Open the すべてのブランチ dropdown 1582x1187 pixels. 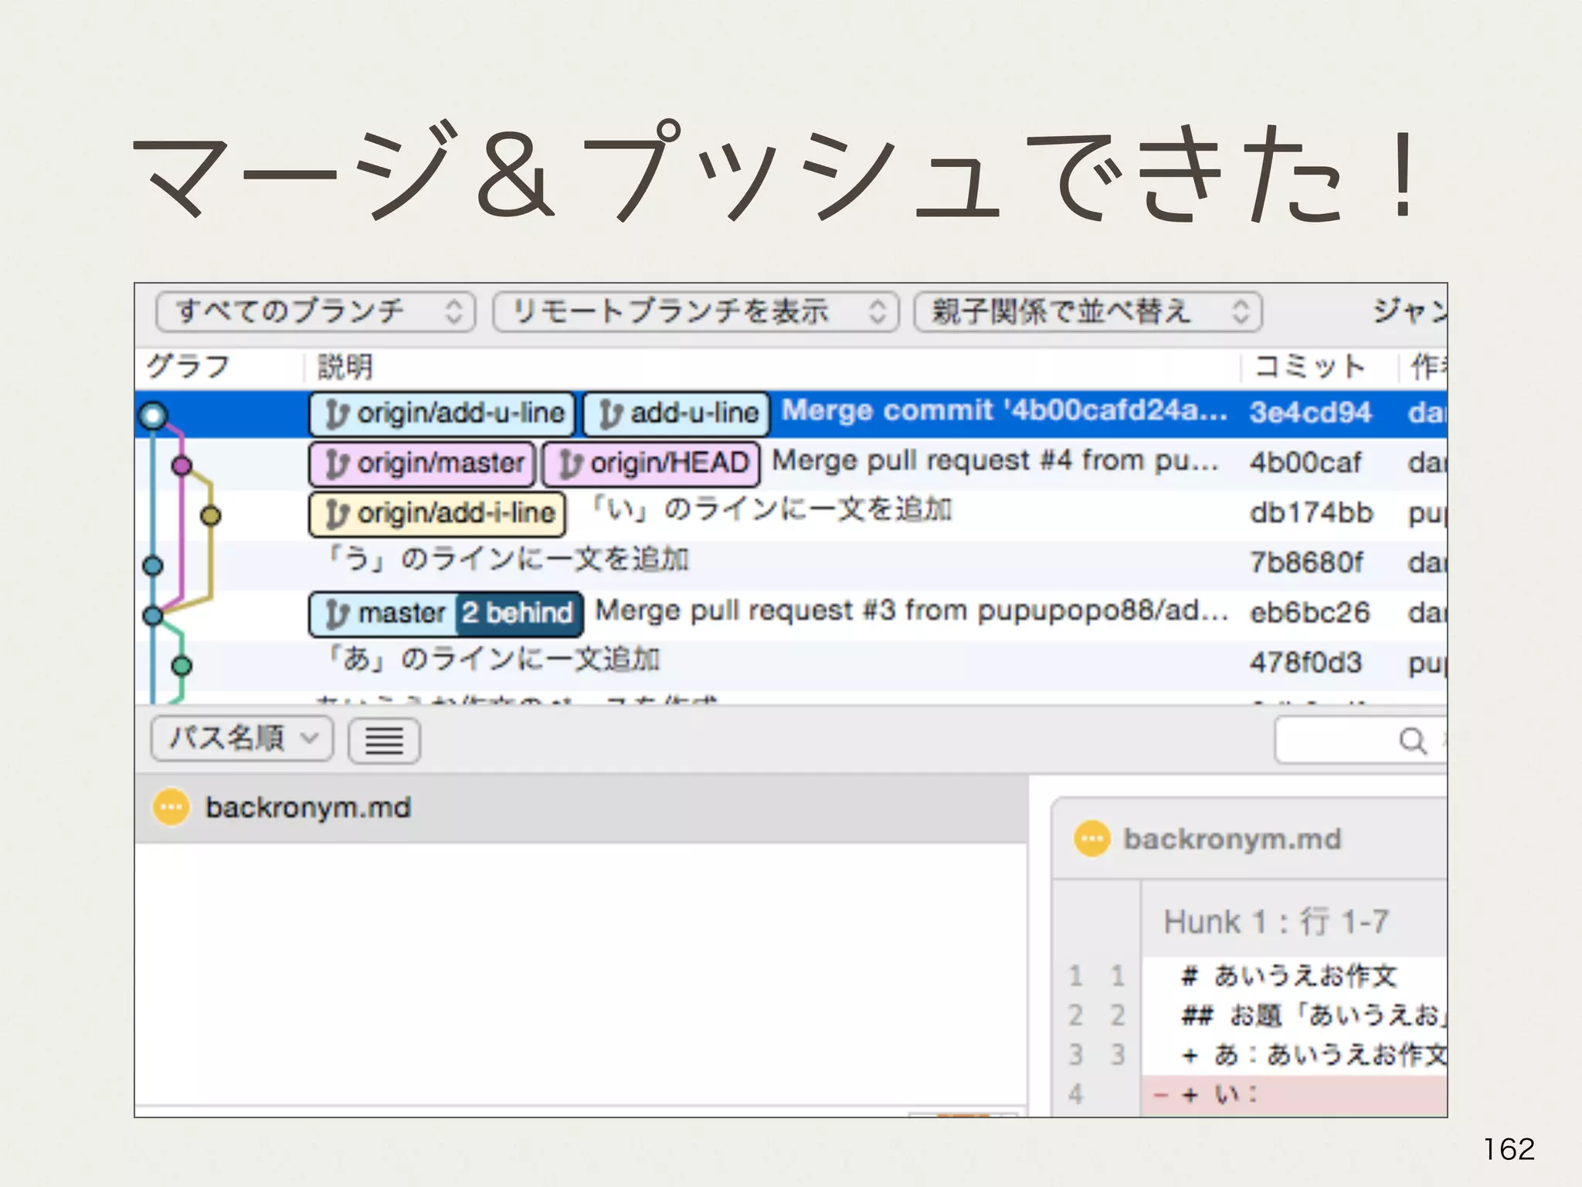point(315,311)
